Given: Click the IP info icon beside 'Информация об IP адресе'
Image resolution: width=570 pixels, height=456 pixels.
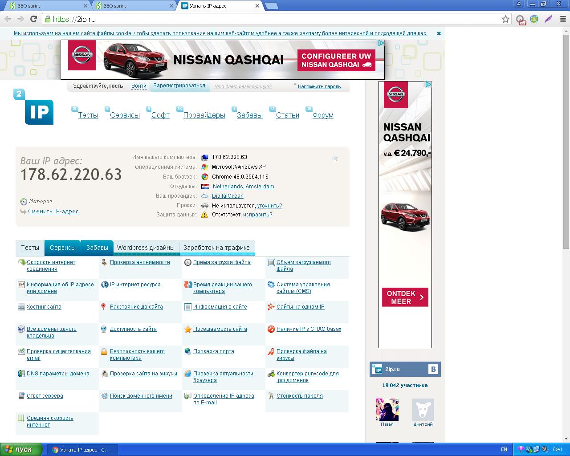Looking at the screenshot, I should 21,285.
